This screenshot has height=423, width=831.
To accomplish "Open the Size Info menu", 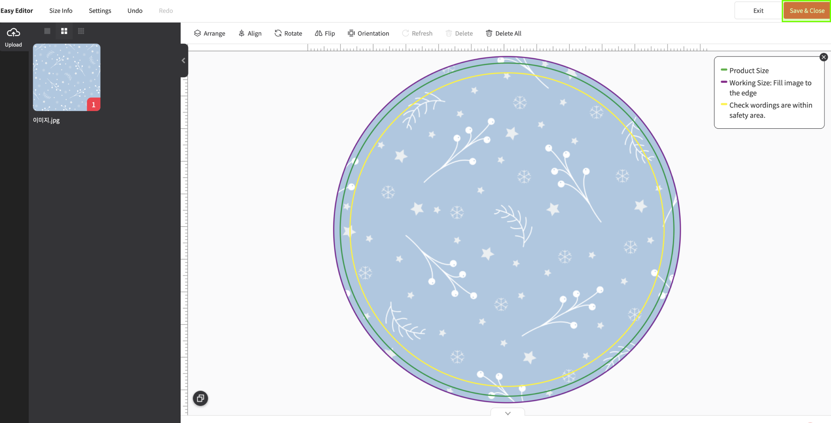I will 61,11.
